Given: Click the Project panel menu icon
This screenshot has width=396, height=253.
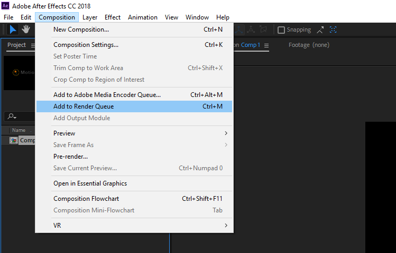Looking at the screenshot, I should point(33,46).
